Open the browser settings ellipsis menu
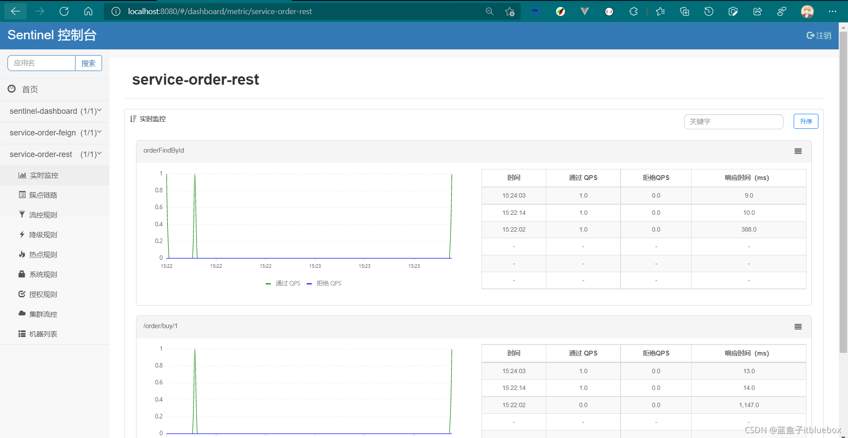 833,11
